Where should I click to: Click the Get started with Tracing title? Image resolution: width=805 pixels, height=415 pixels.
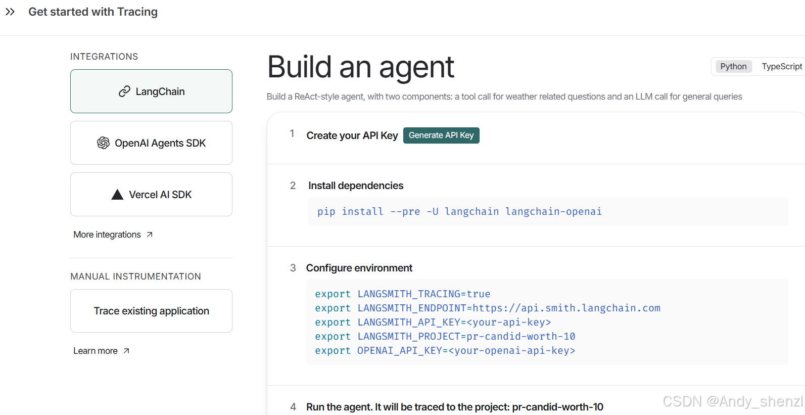click(x=93, y=12)
